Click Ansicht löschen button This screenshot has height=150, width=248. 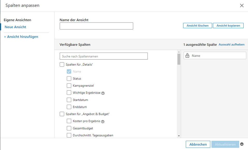198,26
